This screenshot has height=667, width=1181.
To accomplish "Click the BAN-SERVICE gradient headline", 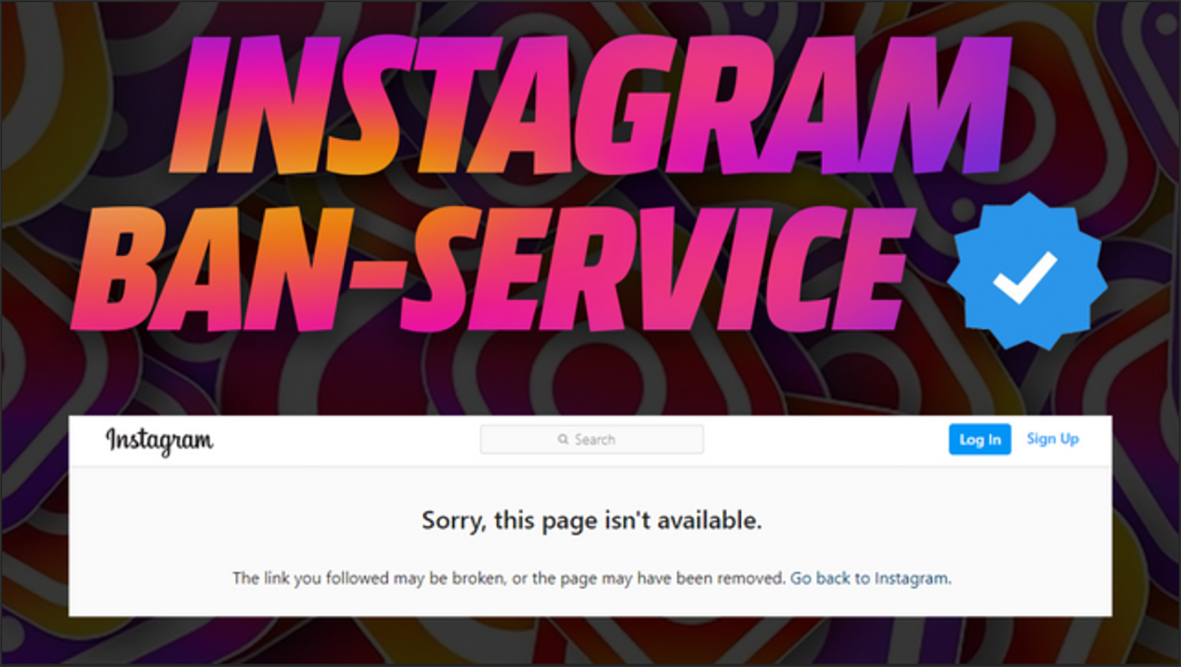I will (495, 269).
